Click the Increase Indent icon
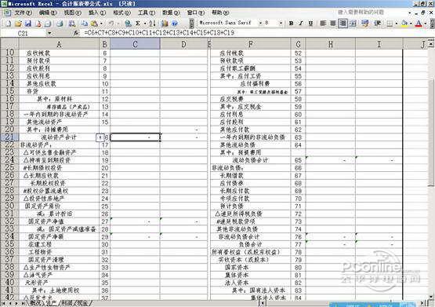This screenshot has height=307, width=435. 377,24
